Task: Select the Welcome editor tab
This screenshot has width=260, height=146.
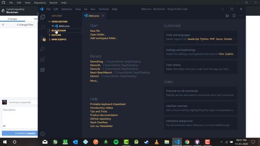Action: coord(94,16)
